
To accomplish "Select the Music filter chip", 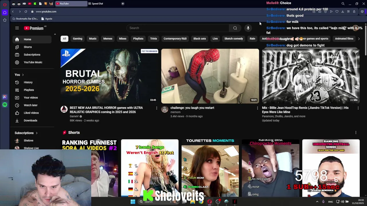I will click(x=93, y=39).
